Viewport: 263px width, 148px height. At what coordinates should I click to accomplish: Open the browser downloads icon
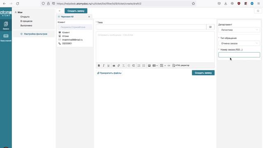click(226, 4)
